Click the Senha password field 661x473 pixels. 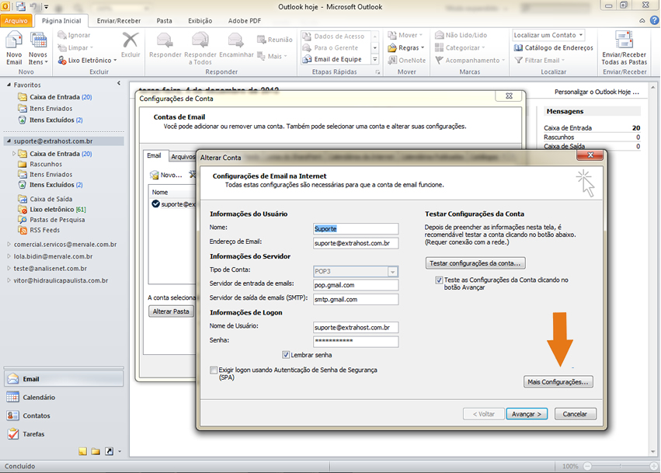356,341
